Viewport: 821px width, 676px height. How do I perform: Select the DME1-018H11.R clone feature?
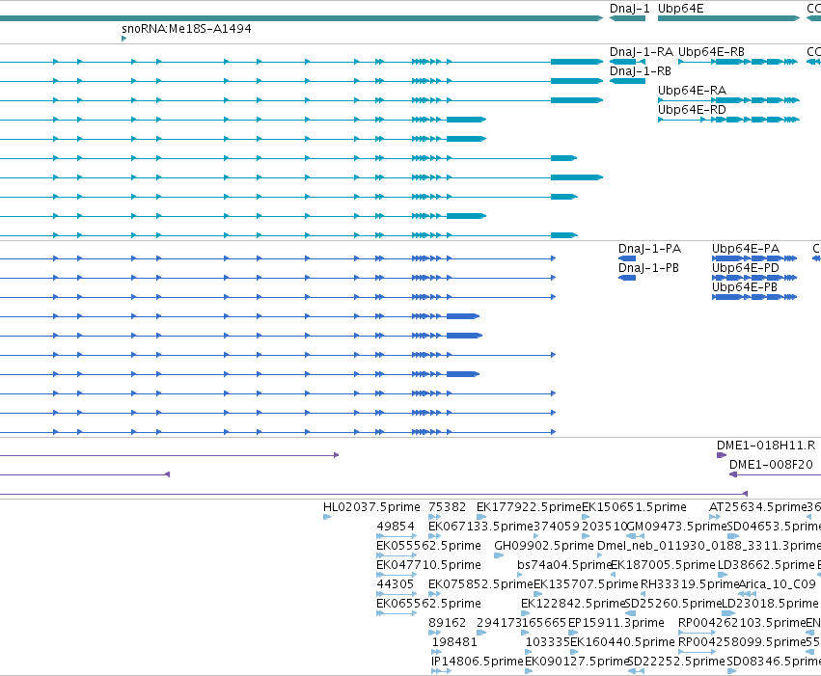(x=721, y=455)
